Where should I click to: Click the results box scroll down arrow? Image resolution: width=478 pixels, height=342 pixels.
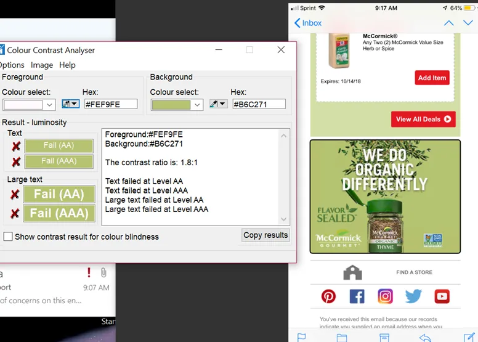coord(283,219)
